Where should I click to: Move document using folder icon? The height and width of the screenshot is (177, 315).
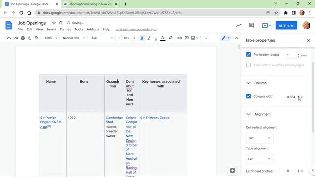[x=61, y=23]
